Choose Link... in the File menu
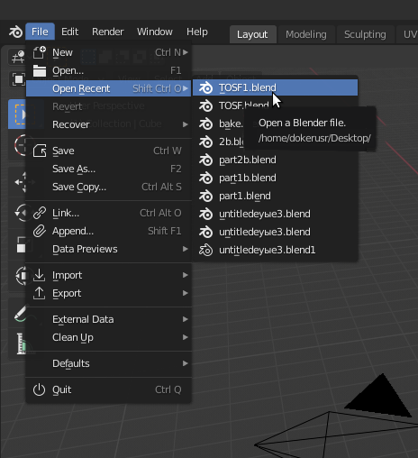Image resolution: width=418 pixels, height=458 pixels. coord(109,213)
